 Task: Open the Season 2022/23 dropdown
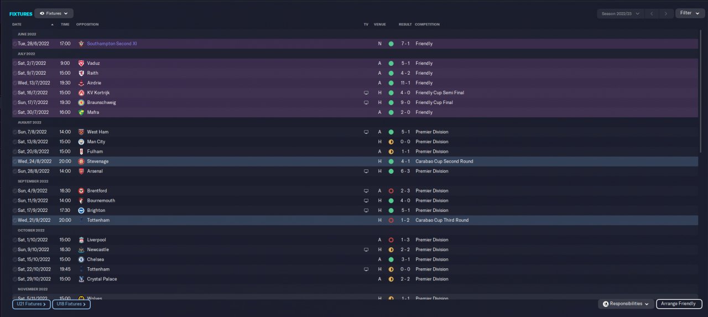coord(621,13)
